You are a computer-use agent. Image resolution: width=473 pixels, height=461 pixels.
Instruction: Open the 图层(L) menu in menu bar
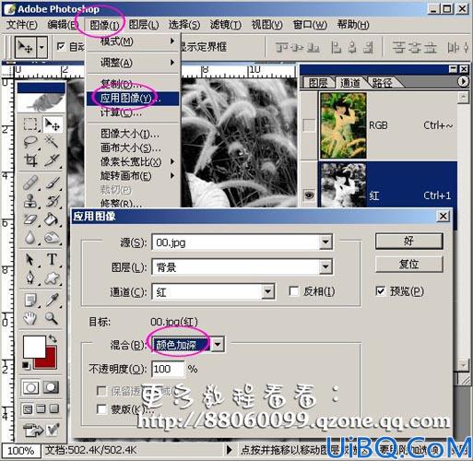(x=144, y=25)
